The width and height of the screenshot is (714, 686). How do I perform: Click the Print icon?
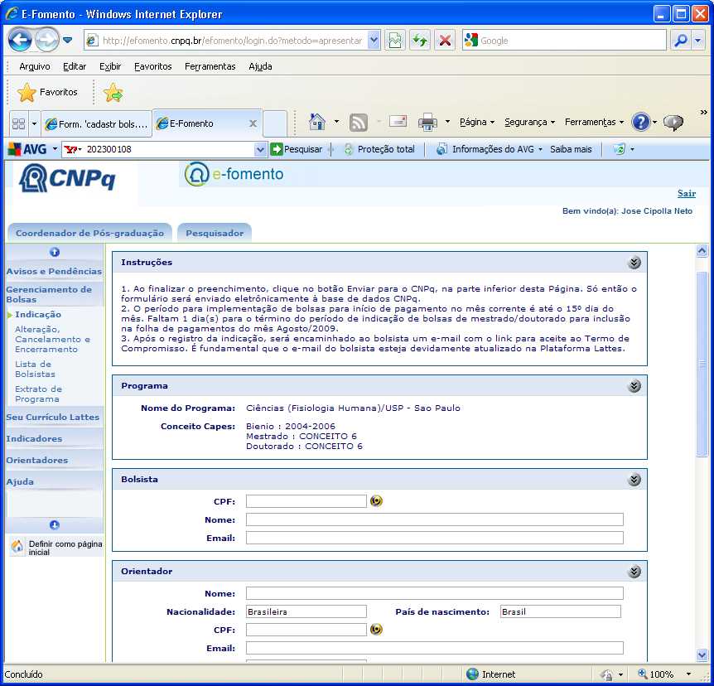pyautogui.click(x=427, y=122)
